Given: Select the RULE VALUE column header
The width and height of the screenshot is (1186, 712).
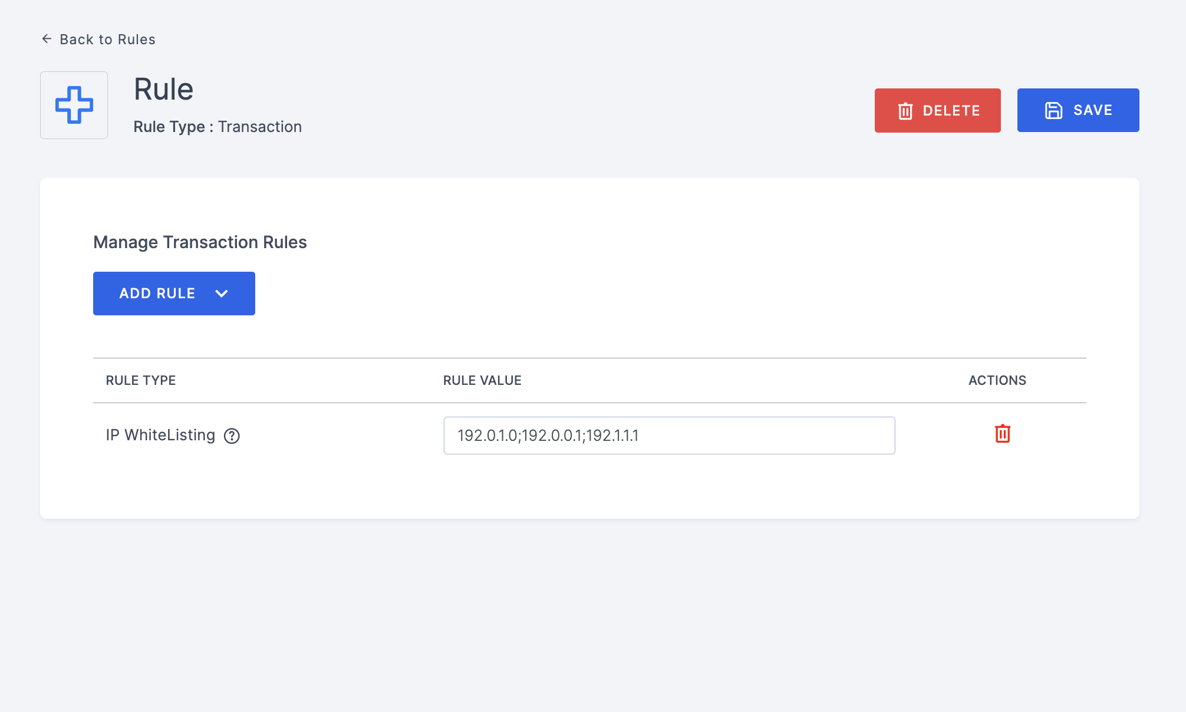Looking at the screenshot, I should 482,381.
